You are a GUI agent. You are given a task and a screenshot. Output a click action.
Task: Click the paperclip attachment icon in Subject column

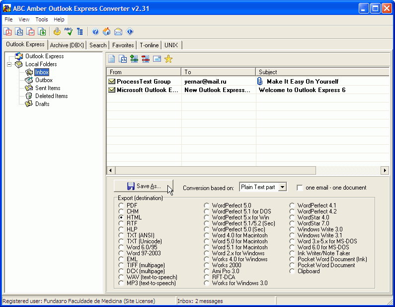pos(260,81)
